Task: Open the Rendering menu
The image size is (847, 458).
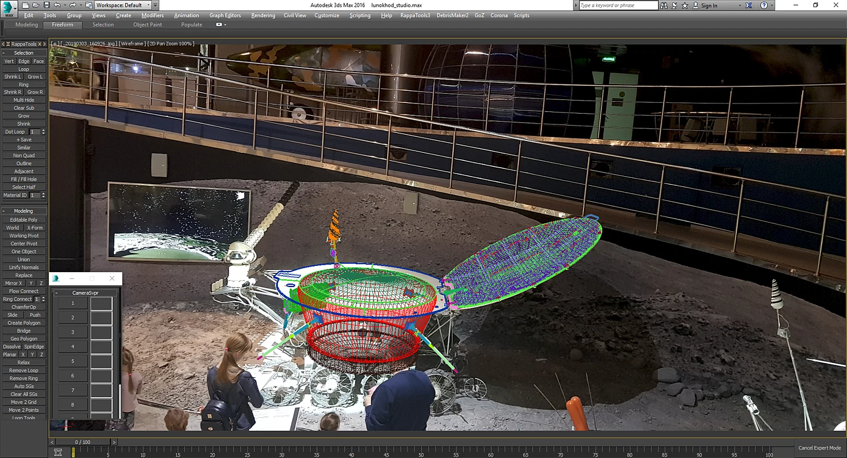Action: pyautogui.click(x=263, y=15)
